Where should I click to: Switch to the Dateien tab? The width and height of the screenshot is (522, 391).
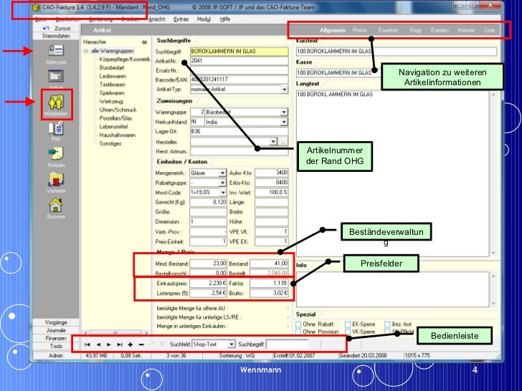(x=440, y=30)
